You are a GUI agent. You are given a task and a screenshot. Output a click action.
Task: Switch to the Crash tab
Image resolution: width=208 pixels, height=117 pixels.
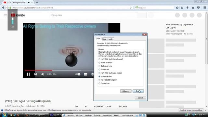click(98, 39)
